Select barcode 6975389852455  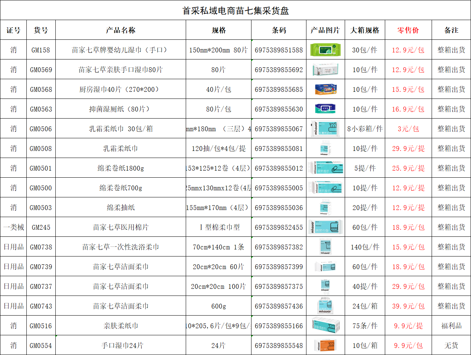click(x=279, y=227)
